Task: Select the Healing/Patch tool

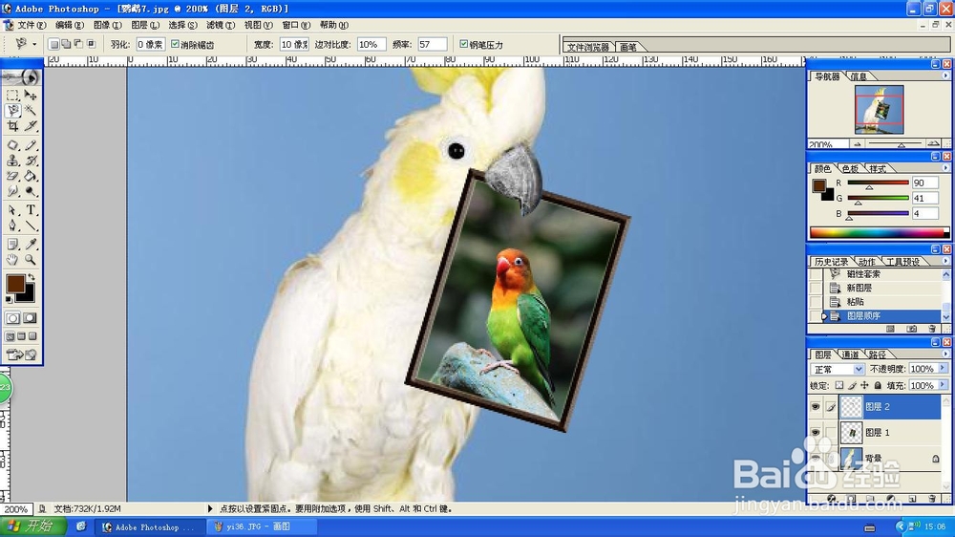Action: [x=12, y=145]
